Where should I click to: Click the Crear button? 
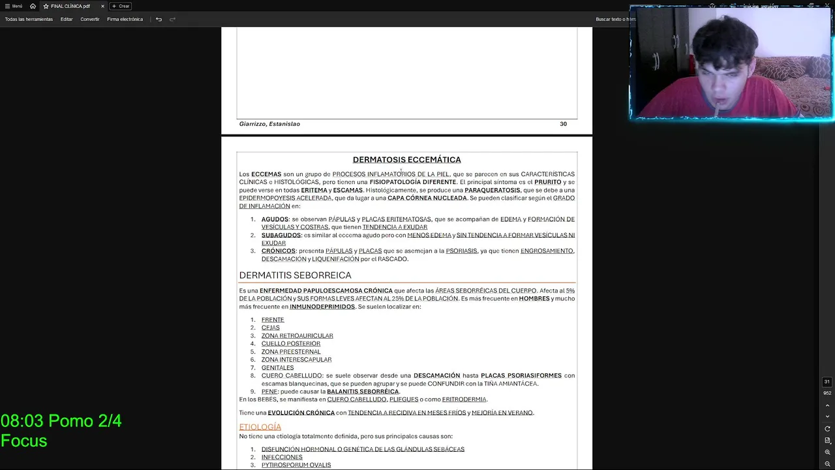coord(121,6)
